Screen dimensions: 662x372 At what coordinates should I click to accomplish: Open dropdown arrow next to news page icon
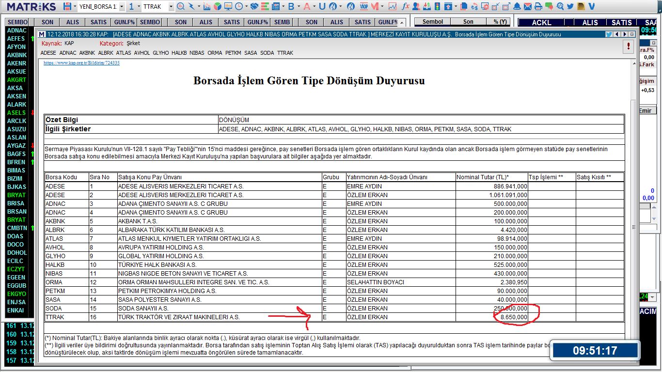(x=284, y=6)
